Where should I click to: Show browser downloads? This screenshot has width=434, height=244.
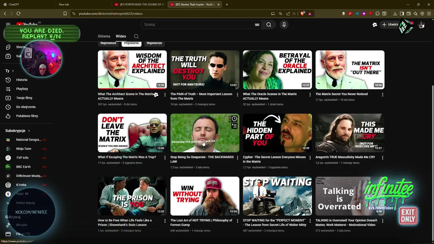395,14
